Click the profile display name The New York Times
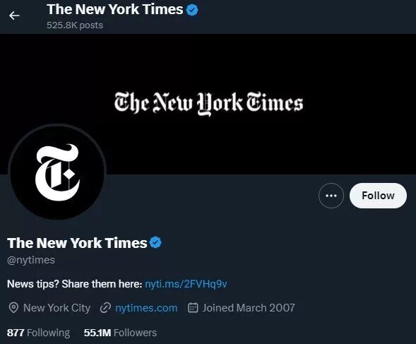 [77, 243]
